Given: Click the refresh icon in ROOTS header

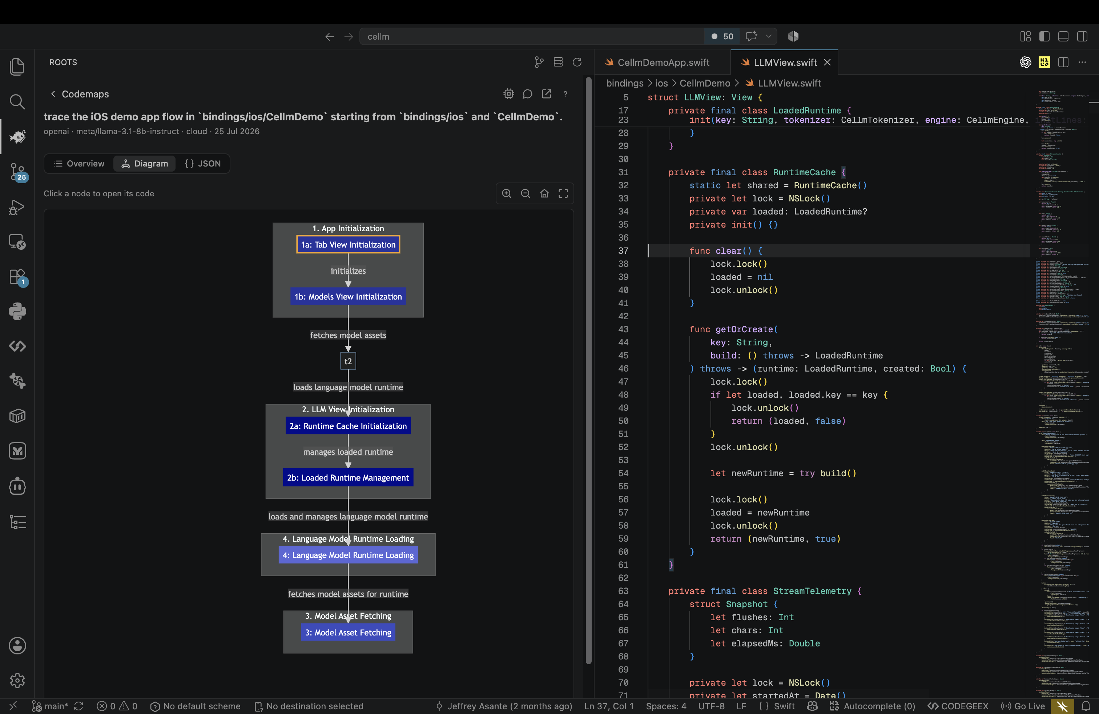Looking at the screenshot, I should [577, 62].
